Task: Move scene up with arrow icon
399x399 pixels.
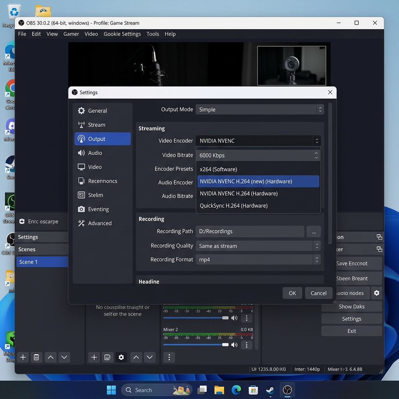Action: [51, 357]
